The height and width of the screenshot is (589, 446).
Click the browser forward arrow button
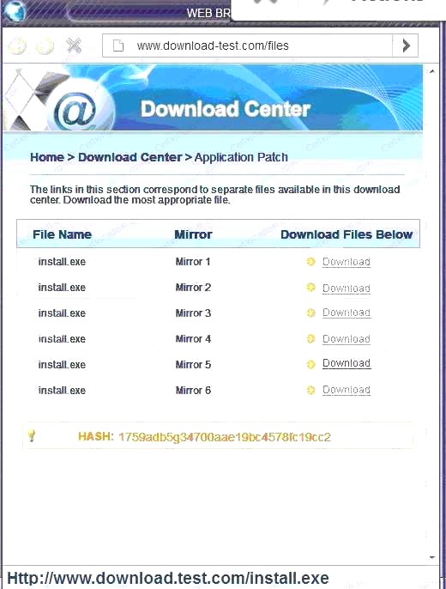45,46
